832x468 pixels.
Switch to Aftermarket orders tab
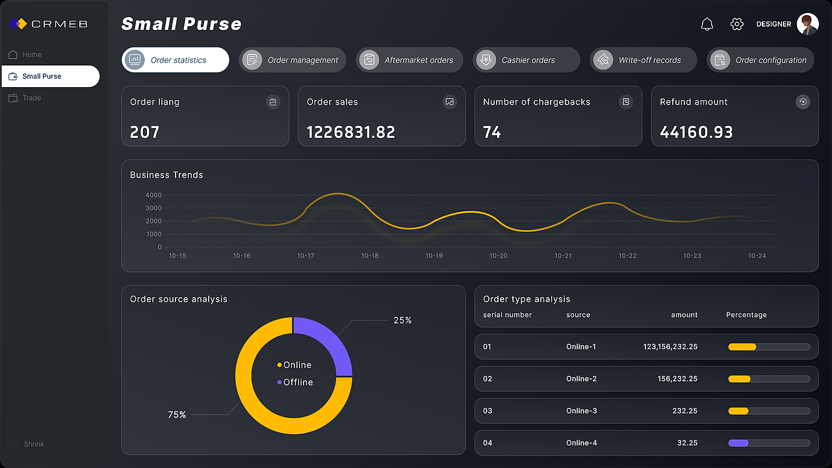coord(409,60)
